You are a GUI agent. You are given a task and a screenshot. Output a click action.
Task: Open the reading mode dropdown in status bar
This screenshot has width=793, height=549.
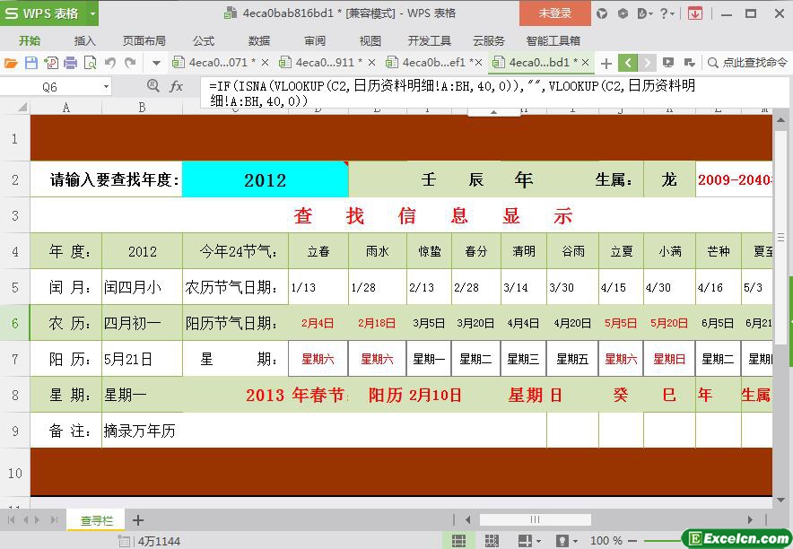(537, 541)
